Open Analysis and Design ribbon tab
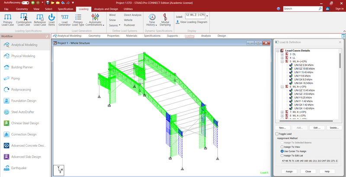 [106, 9]
